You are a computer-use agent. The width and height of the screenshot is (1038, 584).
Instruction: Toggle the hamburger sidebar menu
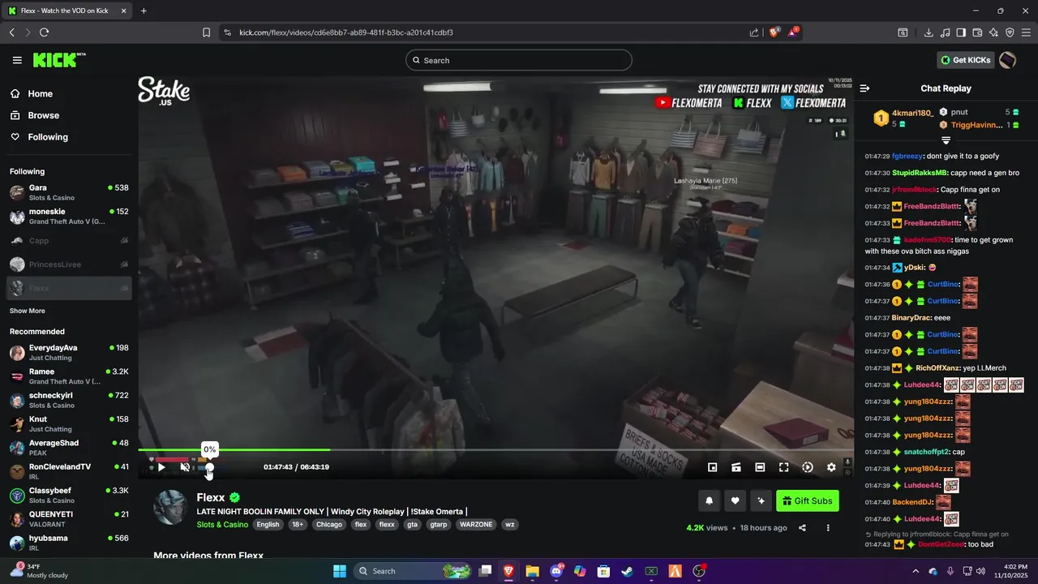17,60
